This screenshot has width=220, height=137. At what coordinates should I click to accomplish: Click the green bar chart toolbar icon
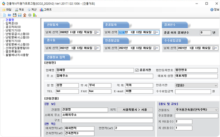pos(35,15)
